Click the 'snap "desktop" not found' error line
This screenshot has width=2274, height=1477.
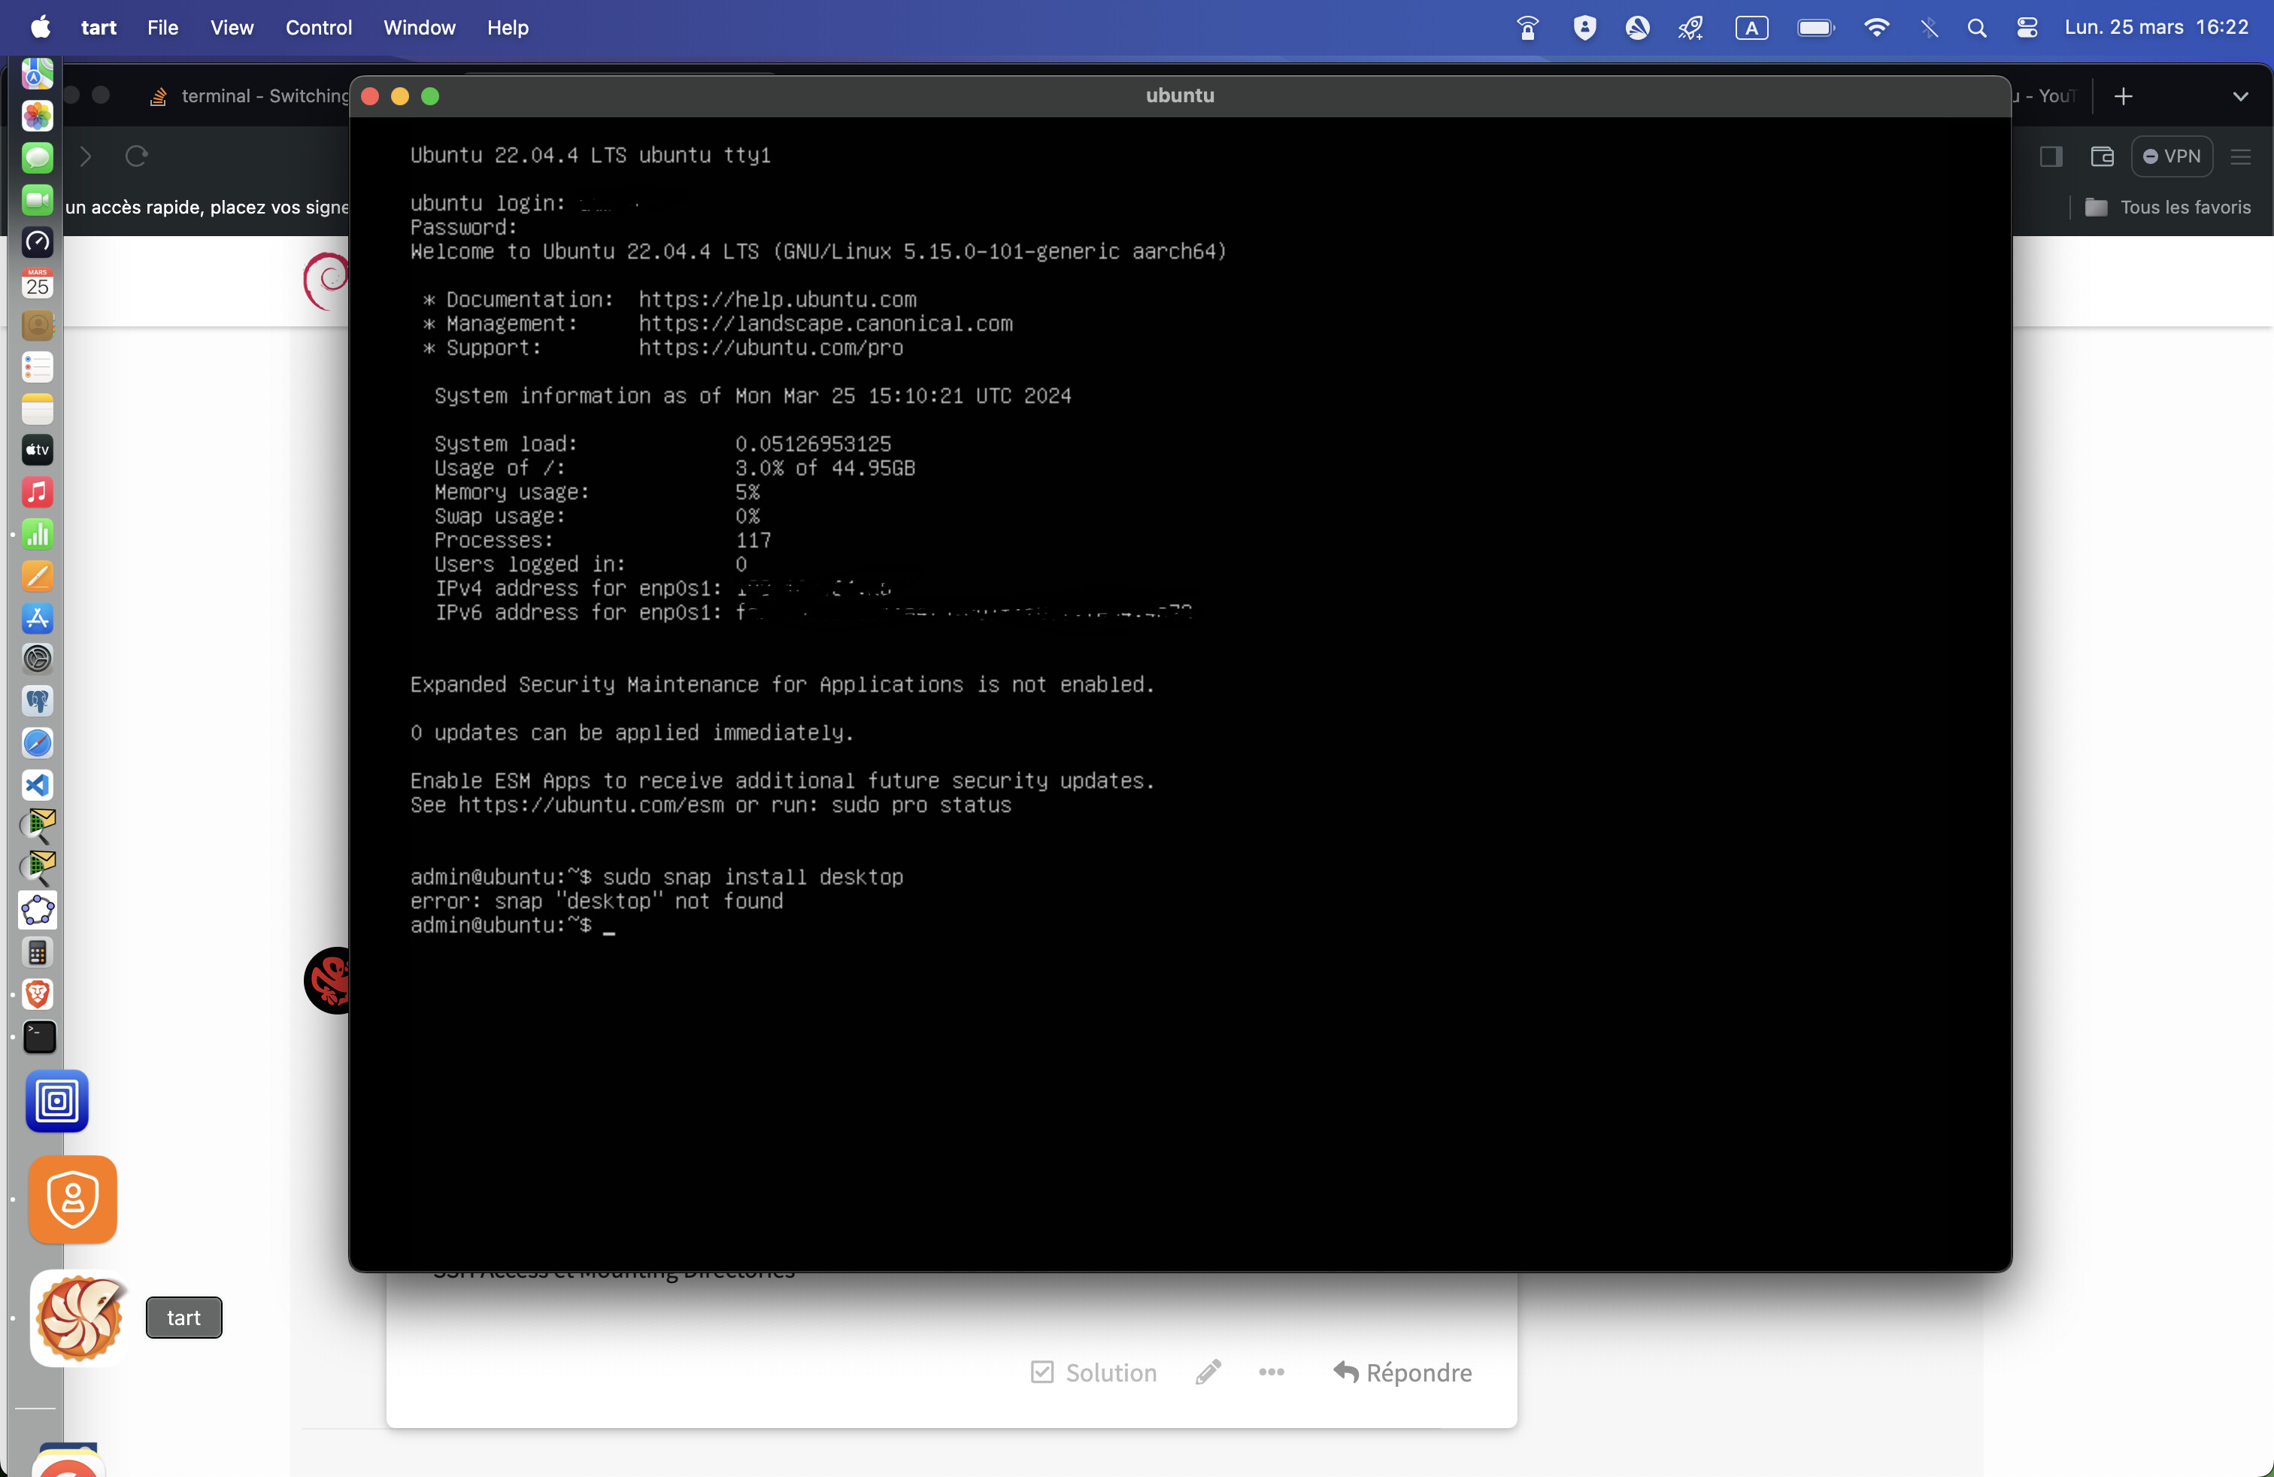coord(596,901)
